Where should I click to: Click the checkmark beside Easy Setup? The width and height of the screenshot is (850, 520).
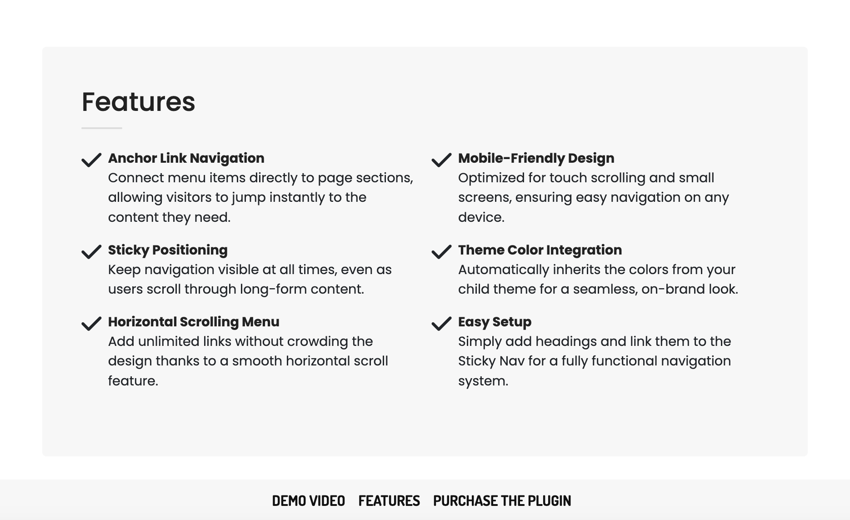click(441, 324)
